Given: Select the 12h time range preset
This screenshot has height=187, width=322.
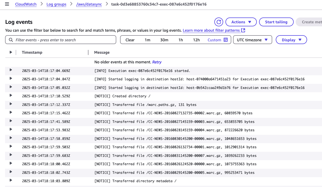Looking at the screenshot, I should pyautogui.click(x=196, y=40).
